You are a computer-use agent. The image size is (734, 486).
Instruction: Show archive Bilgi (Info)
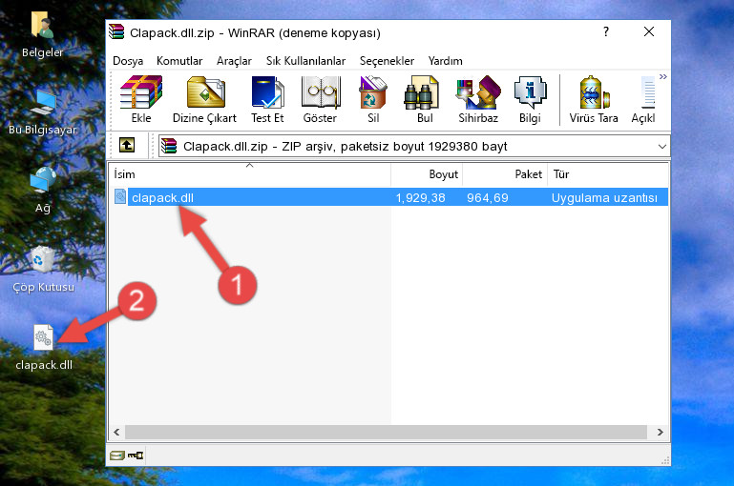[x=530, y=99]
